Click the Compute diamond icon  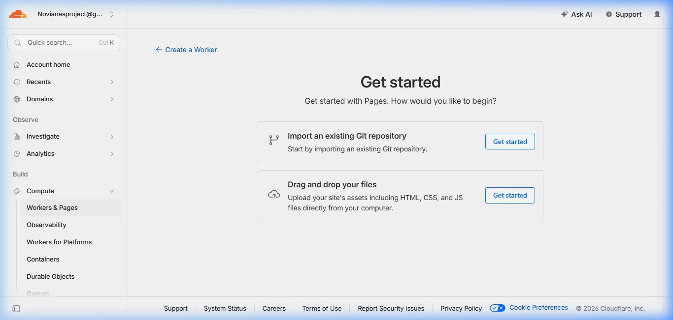(17, 191)
